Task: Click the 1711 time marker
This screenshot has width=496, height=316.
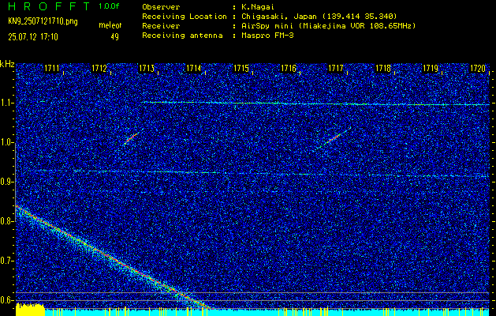Action: click(51, 68)
